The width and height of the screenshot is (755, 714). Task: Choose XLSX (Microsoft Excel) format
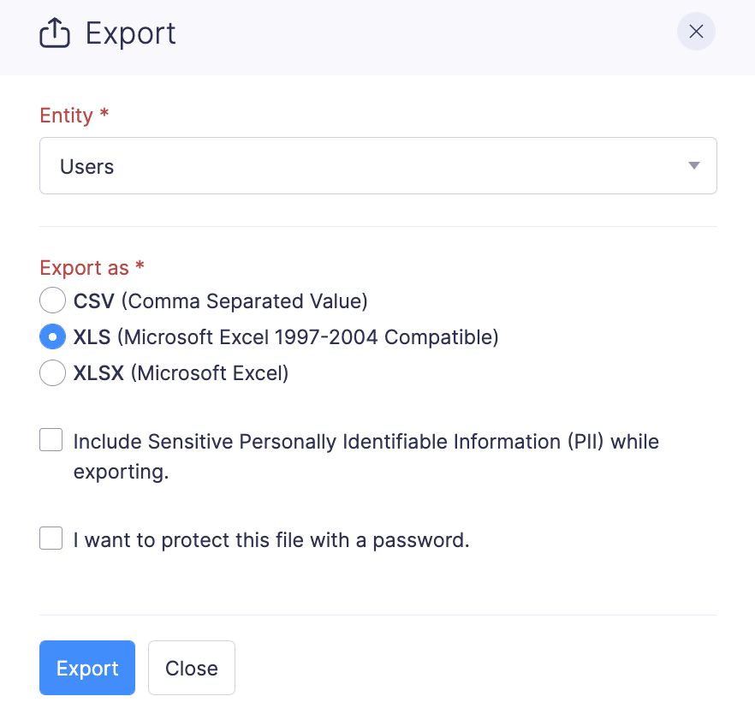[x=52, y=372]
